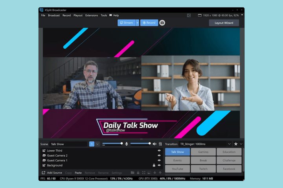Click the Background source lock icon
The height and width of the screenshot is (188, 283).
pos(154,165)
